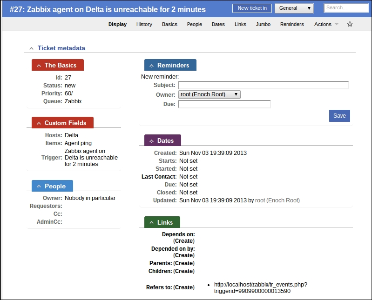Collapse the Custom Fields panel chevron
The image size is (372, 300).
pyautogui.click(x=39, y=123)
